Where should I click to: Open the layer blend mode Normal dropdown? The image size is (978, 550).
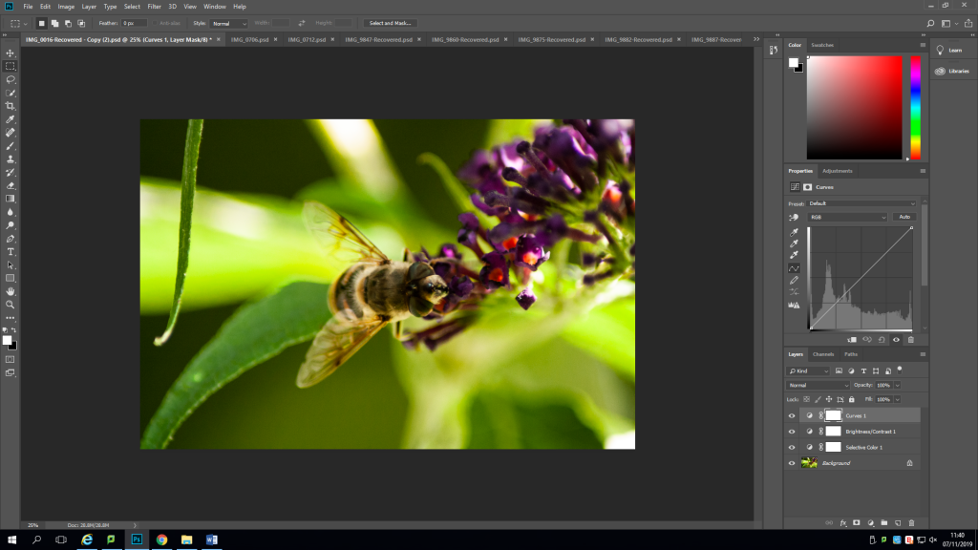(818, 385)
